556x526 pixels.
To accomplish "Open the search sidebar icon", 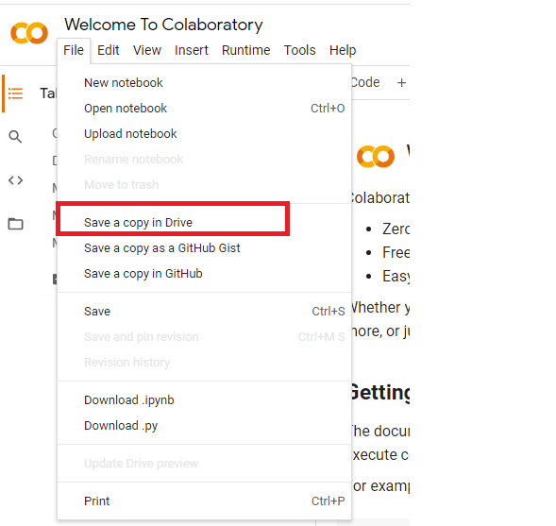I will 15,137.
